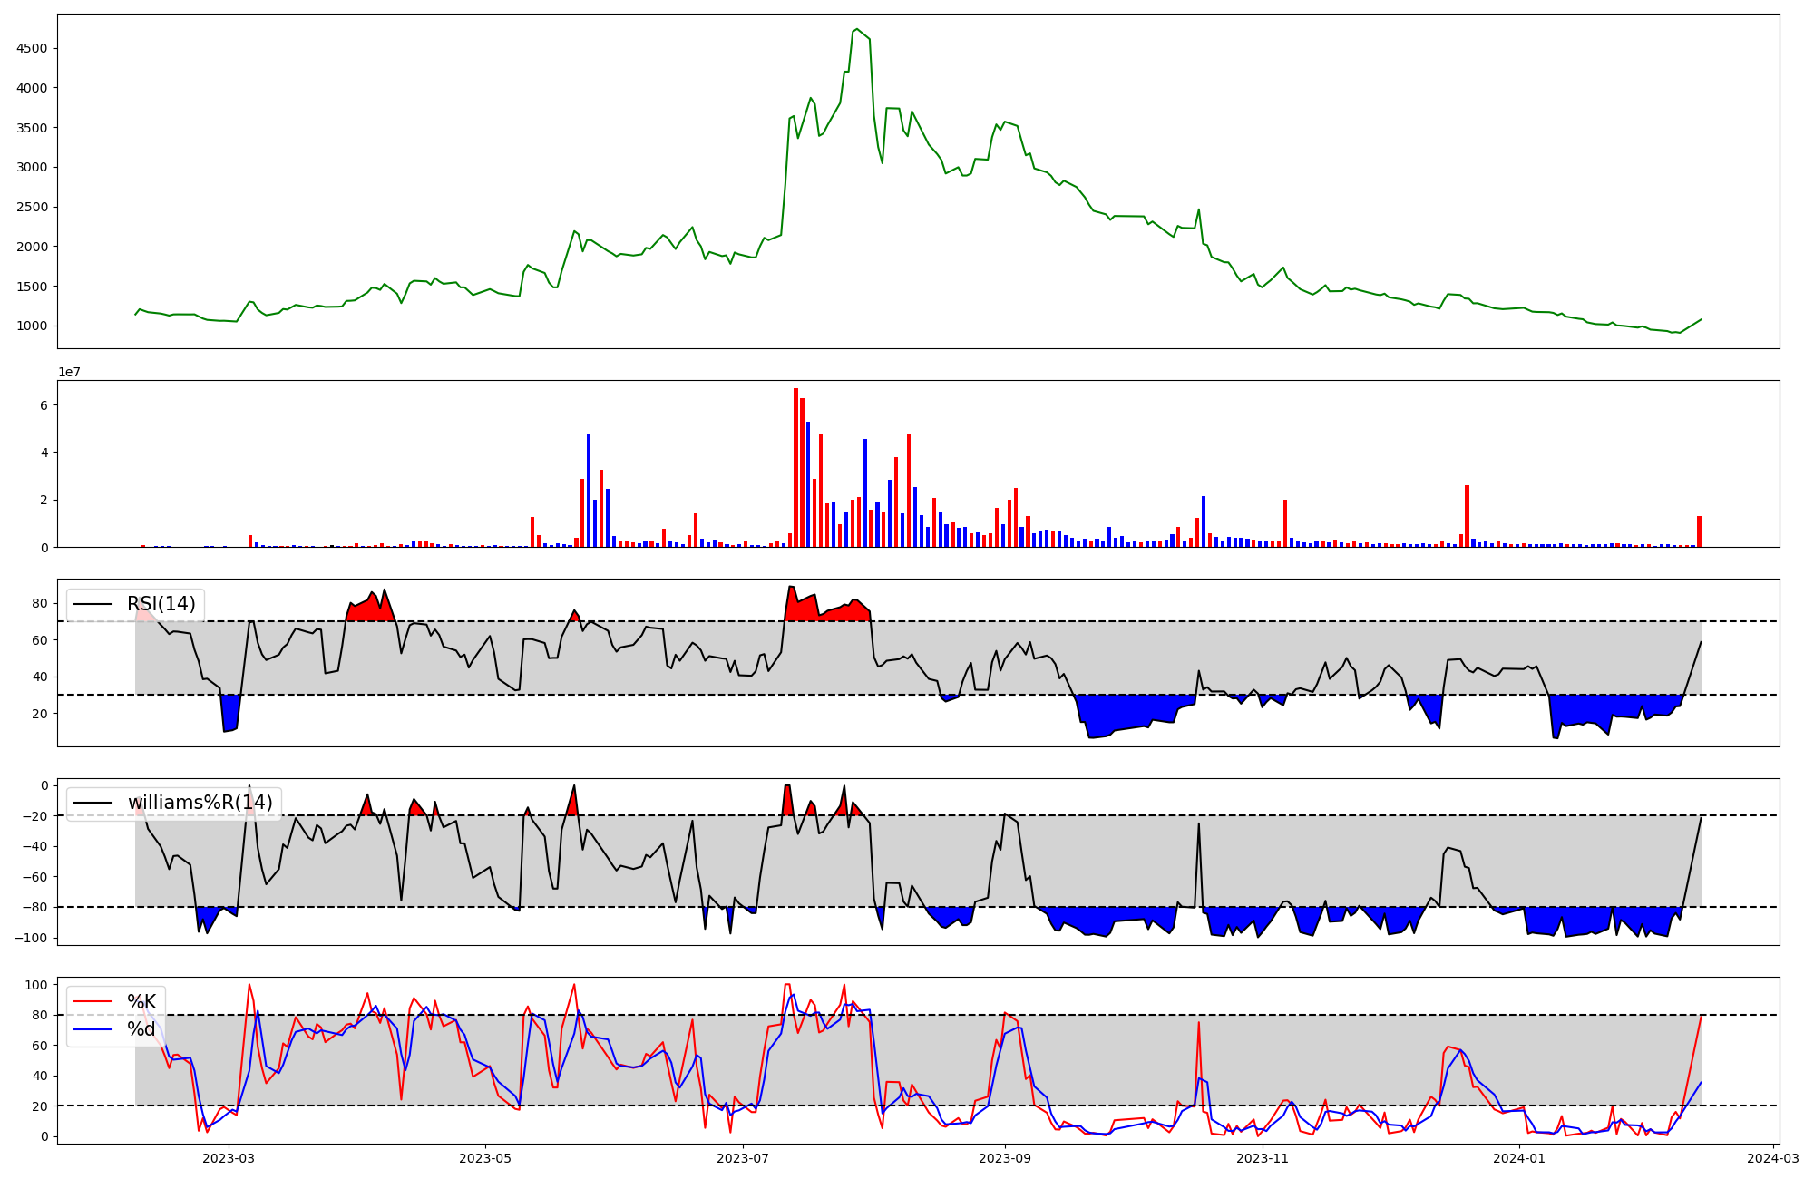Click the 2024-03 date label
Image resolution: width=1814 pixels, height=1179 pixels.
1772,1158
